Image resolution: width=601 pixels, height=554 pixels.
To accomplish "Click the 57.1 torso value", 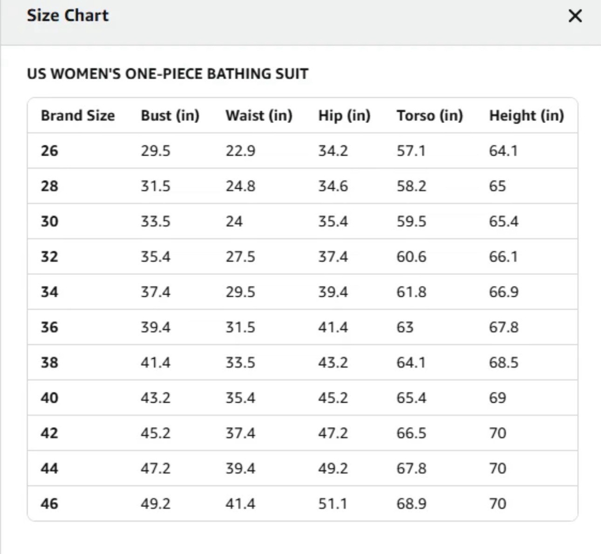I will click(x=411, y=151).
